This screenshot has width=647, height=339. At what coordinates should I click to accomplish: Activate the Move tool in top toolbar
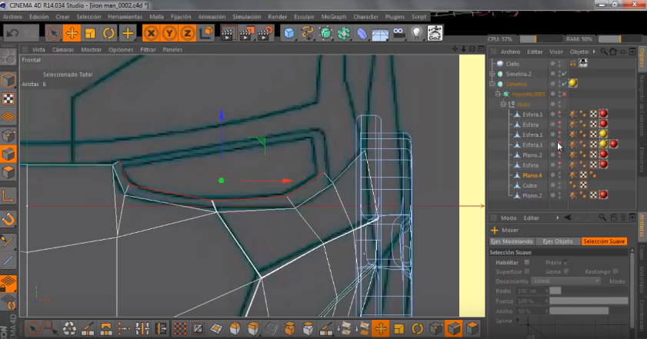pyautogui.click(x=72, y=33)
